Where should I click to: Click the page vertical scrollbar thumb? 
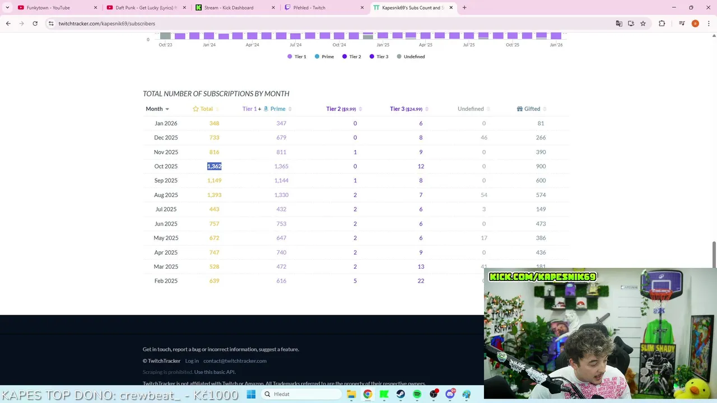(714, 255)
